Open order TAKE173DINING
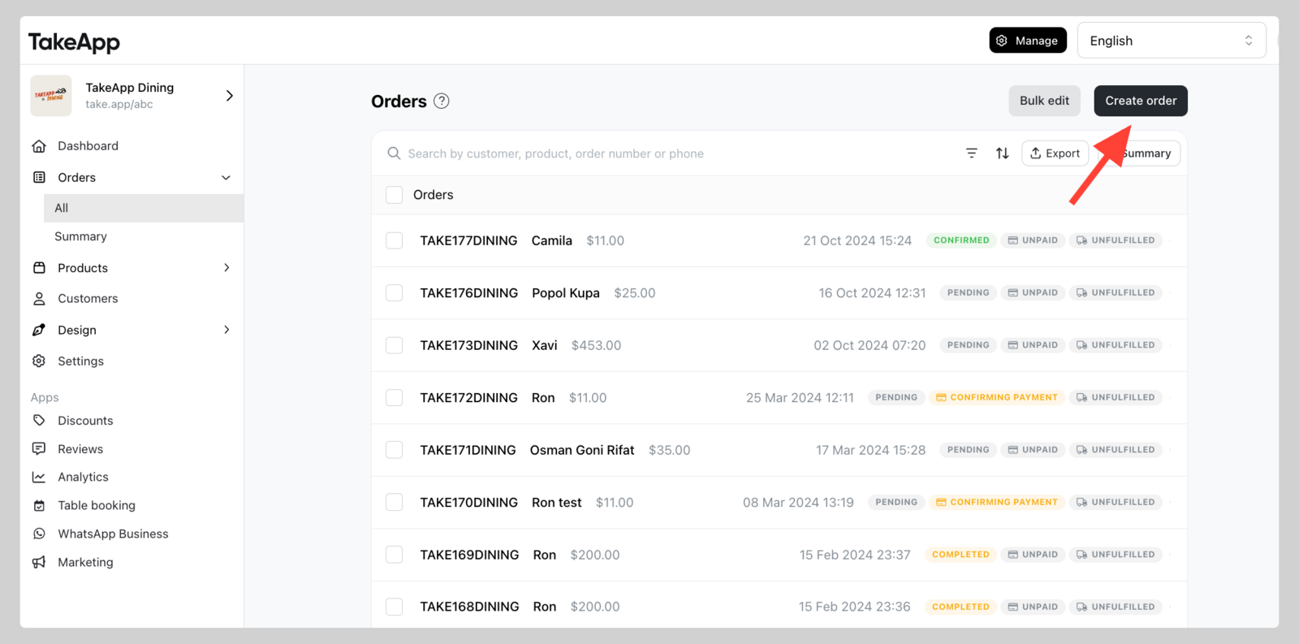Screen dimensions: 1299x644 coord(468,345)
